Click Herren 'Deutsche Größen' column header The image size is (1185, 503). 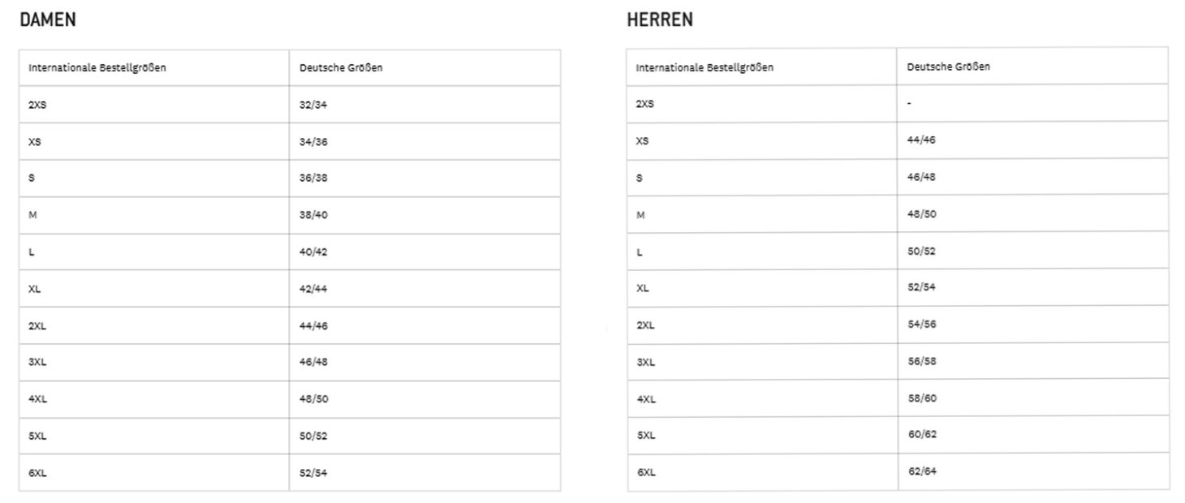949,67
